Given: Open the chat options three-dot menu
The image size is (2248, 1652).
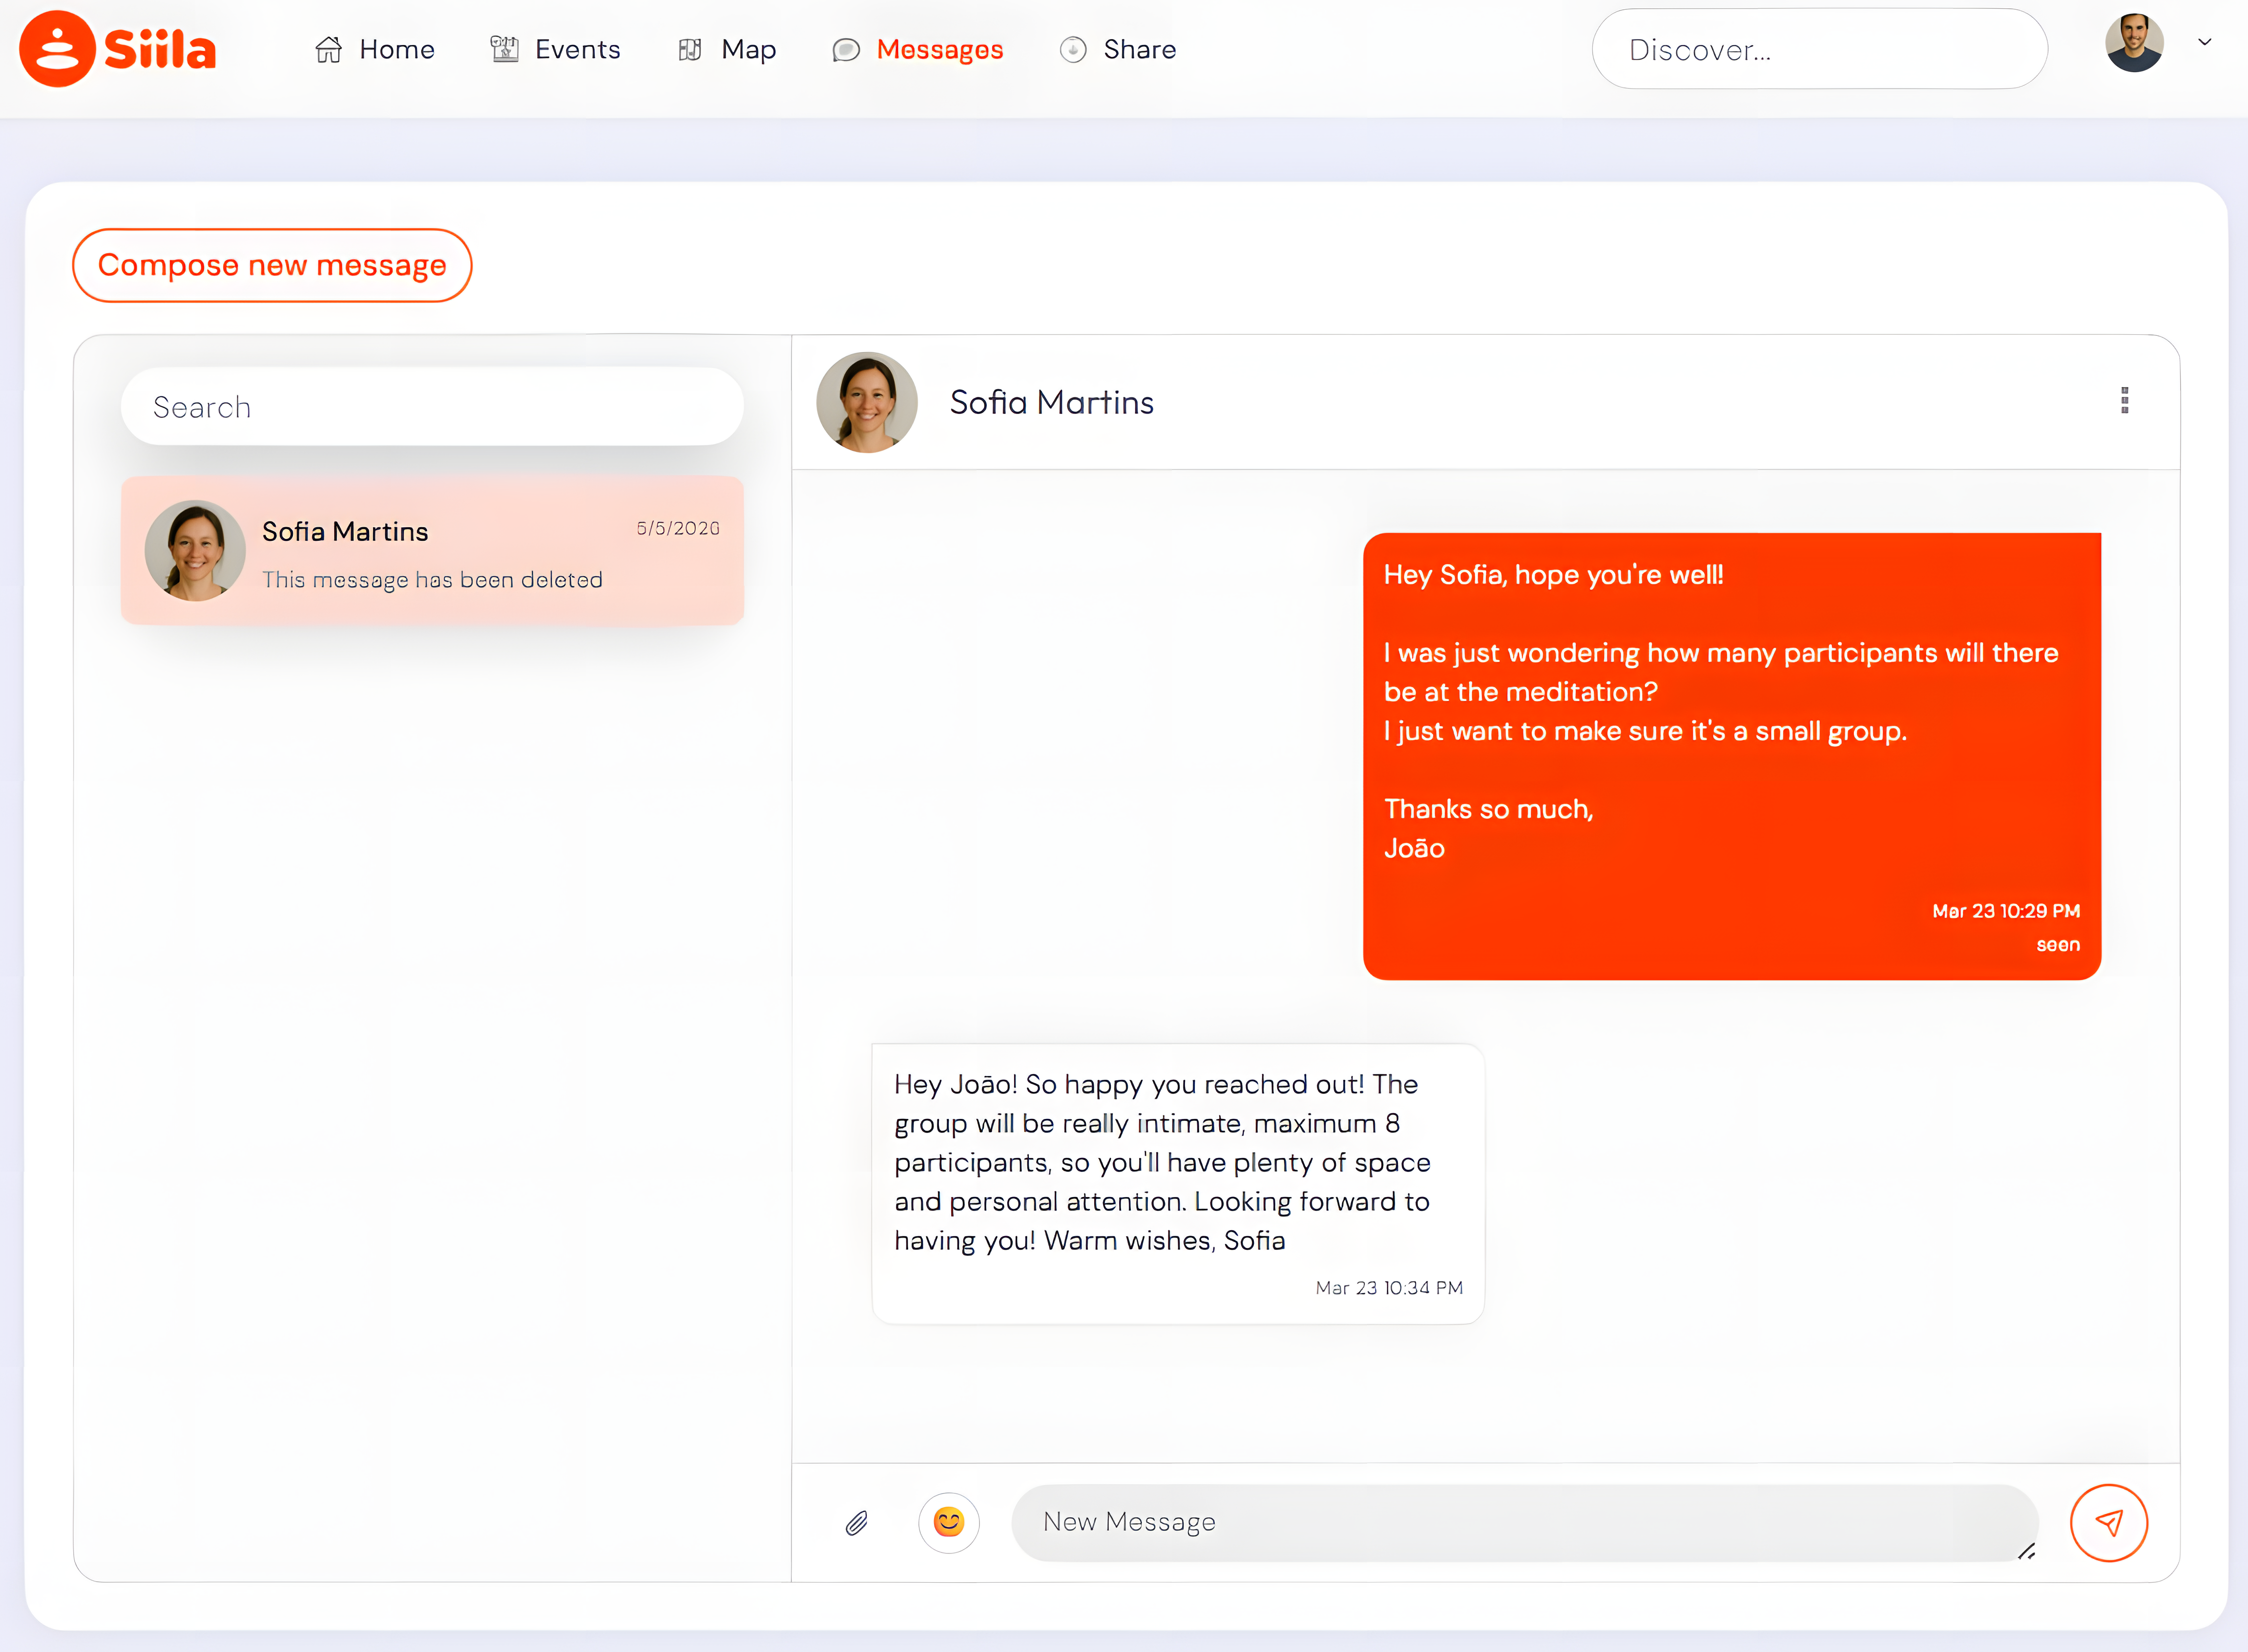Looking at the screenshot, I should (2124, 400).
